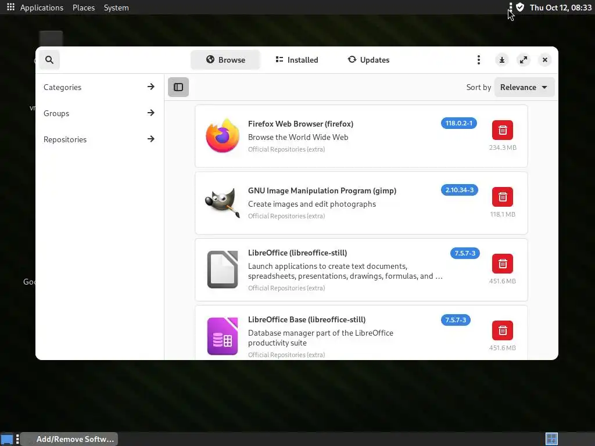The image size is (595, 446).
Task: Click LibreOffice Base version badge 7.5.7-3
Action: pos(456,320)
